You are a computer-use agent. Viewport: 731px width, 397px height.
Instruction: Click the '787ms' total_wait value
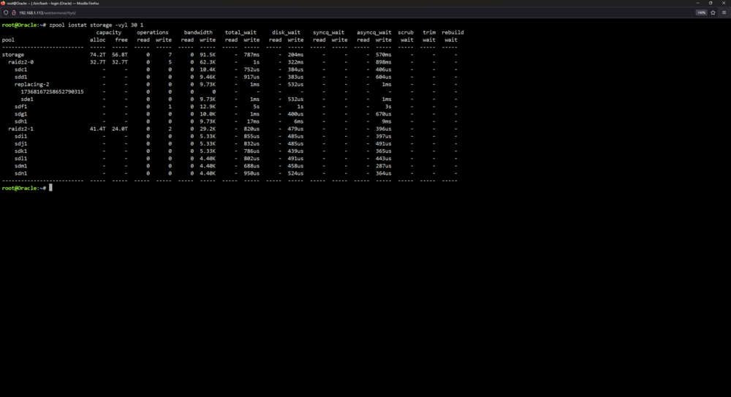pos(251,55)
